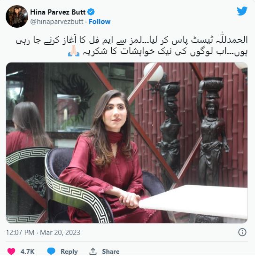The width and height of the screenshot is (255, 258).
Task: Open Hina Parvez Butt's profile avatar
Action: 17,16
